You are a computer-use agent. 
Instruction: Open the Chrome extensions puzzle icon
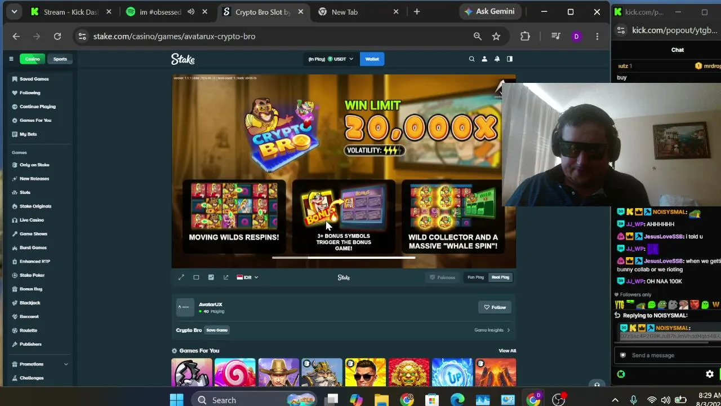click(x=525, y=36)
